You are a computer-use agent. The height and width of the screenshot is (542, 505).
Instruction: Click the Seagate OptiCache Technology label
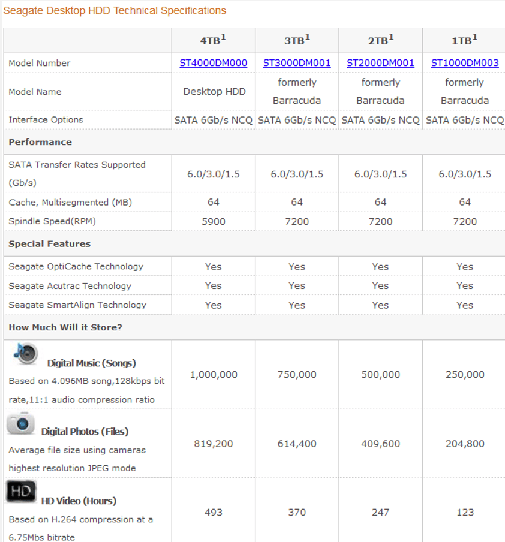click(x=76, y=267)
